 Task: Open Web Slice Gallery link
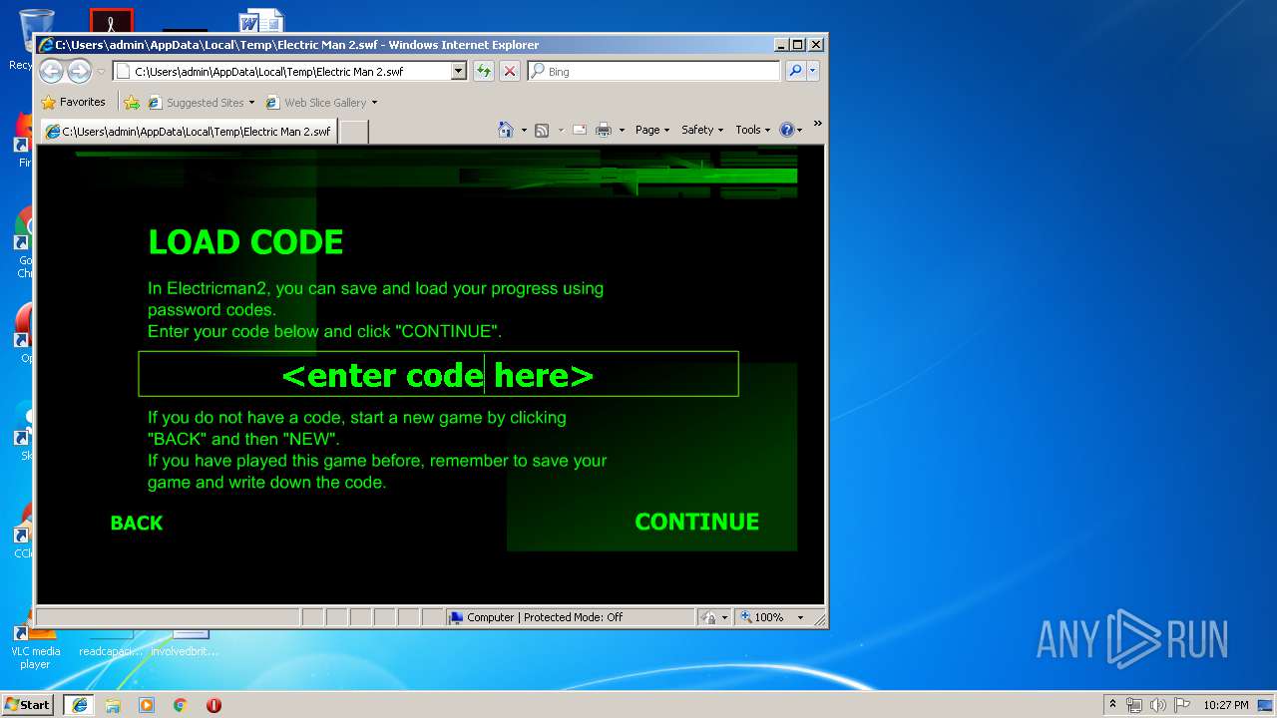(321, 102)
